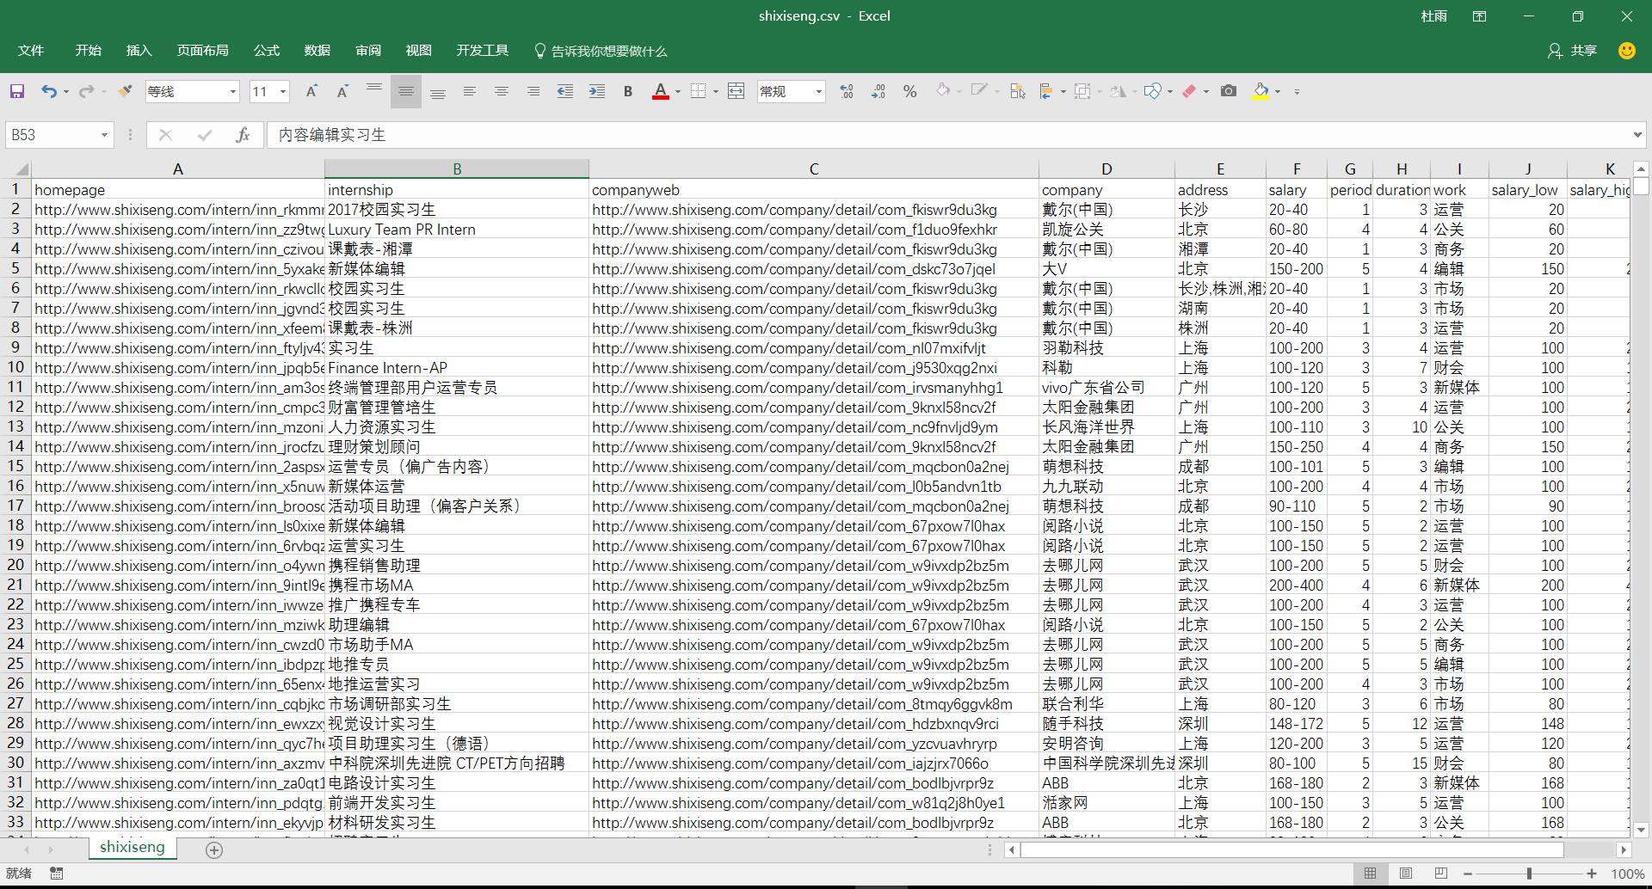The width and height of the screenshot is (1652, 889).
Task: Open the 插入 ribbon tab
Action: pos(139,51)
